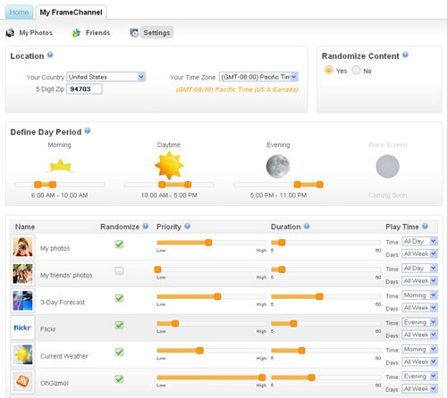Open Time dropdown for My photos
The height and width of the screenshot is (398, 447).
tap(419, 241)
